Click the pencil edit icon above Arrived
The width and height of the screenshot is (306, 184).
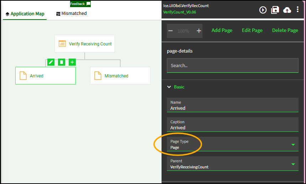coord(51,62)
